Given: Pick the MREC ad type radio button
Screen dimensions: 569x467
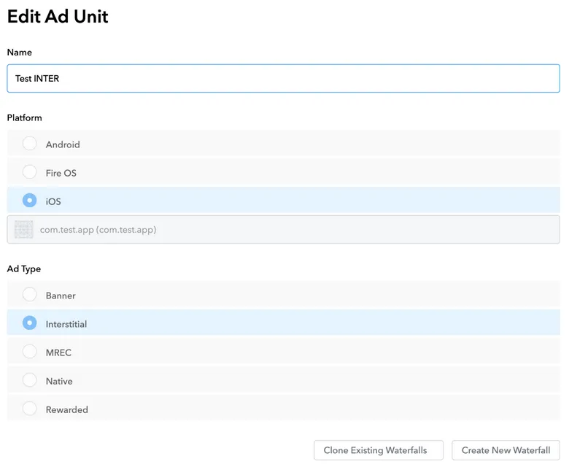Looking at the screenshot, I should pos(29,352).
